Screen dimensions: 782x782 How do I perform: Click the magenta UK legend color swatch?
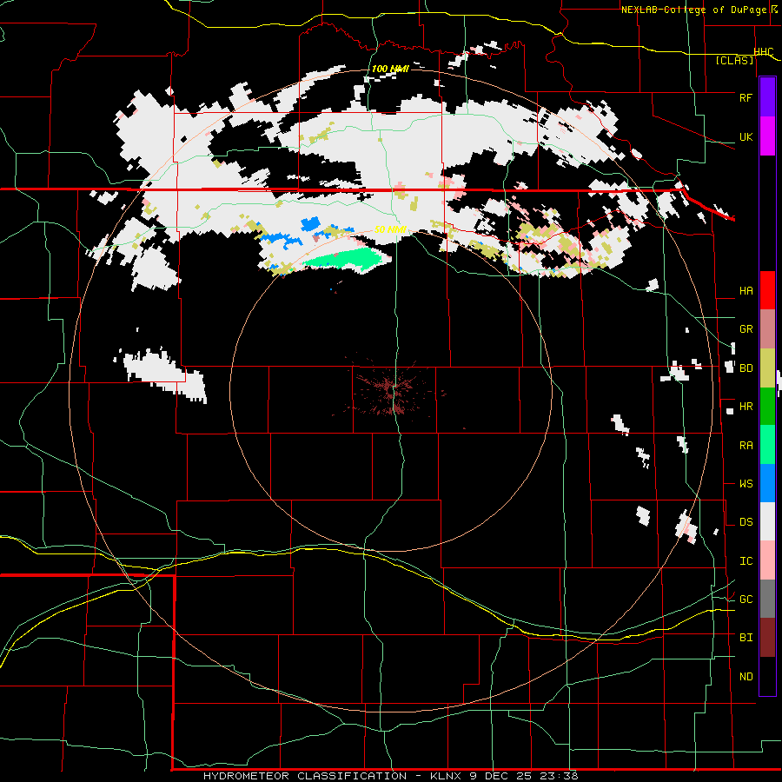[767, 136]
